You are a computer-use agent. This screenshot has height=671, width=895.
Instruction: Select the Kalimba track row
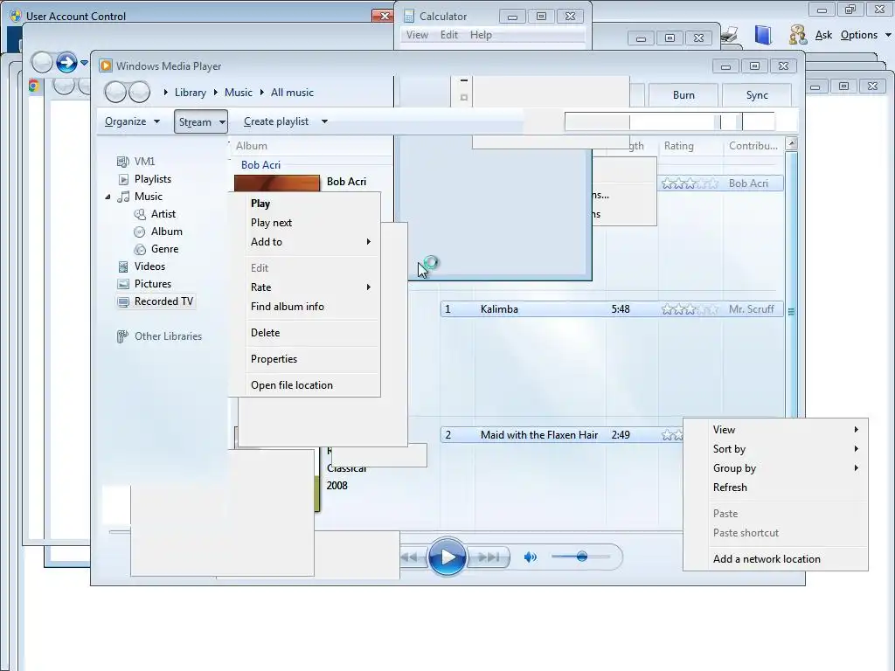point(611,309)
